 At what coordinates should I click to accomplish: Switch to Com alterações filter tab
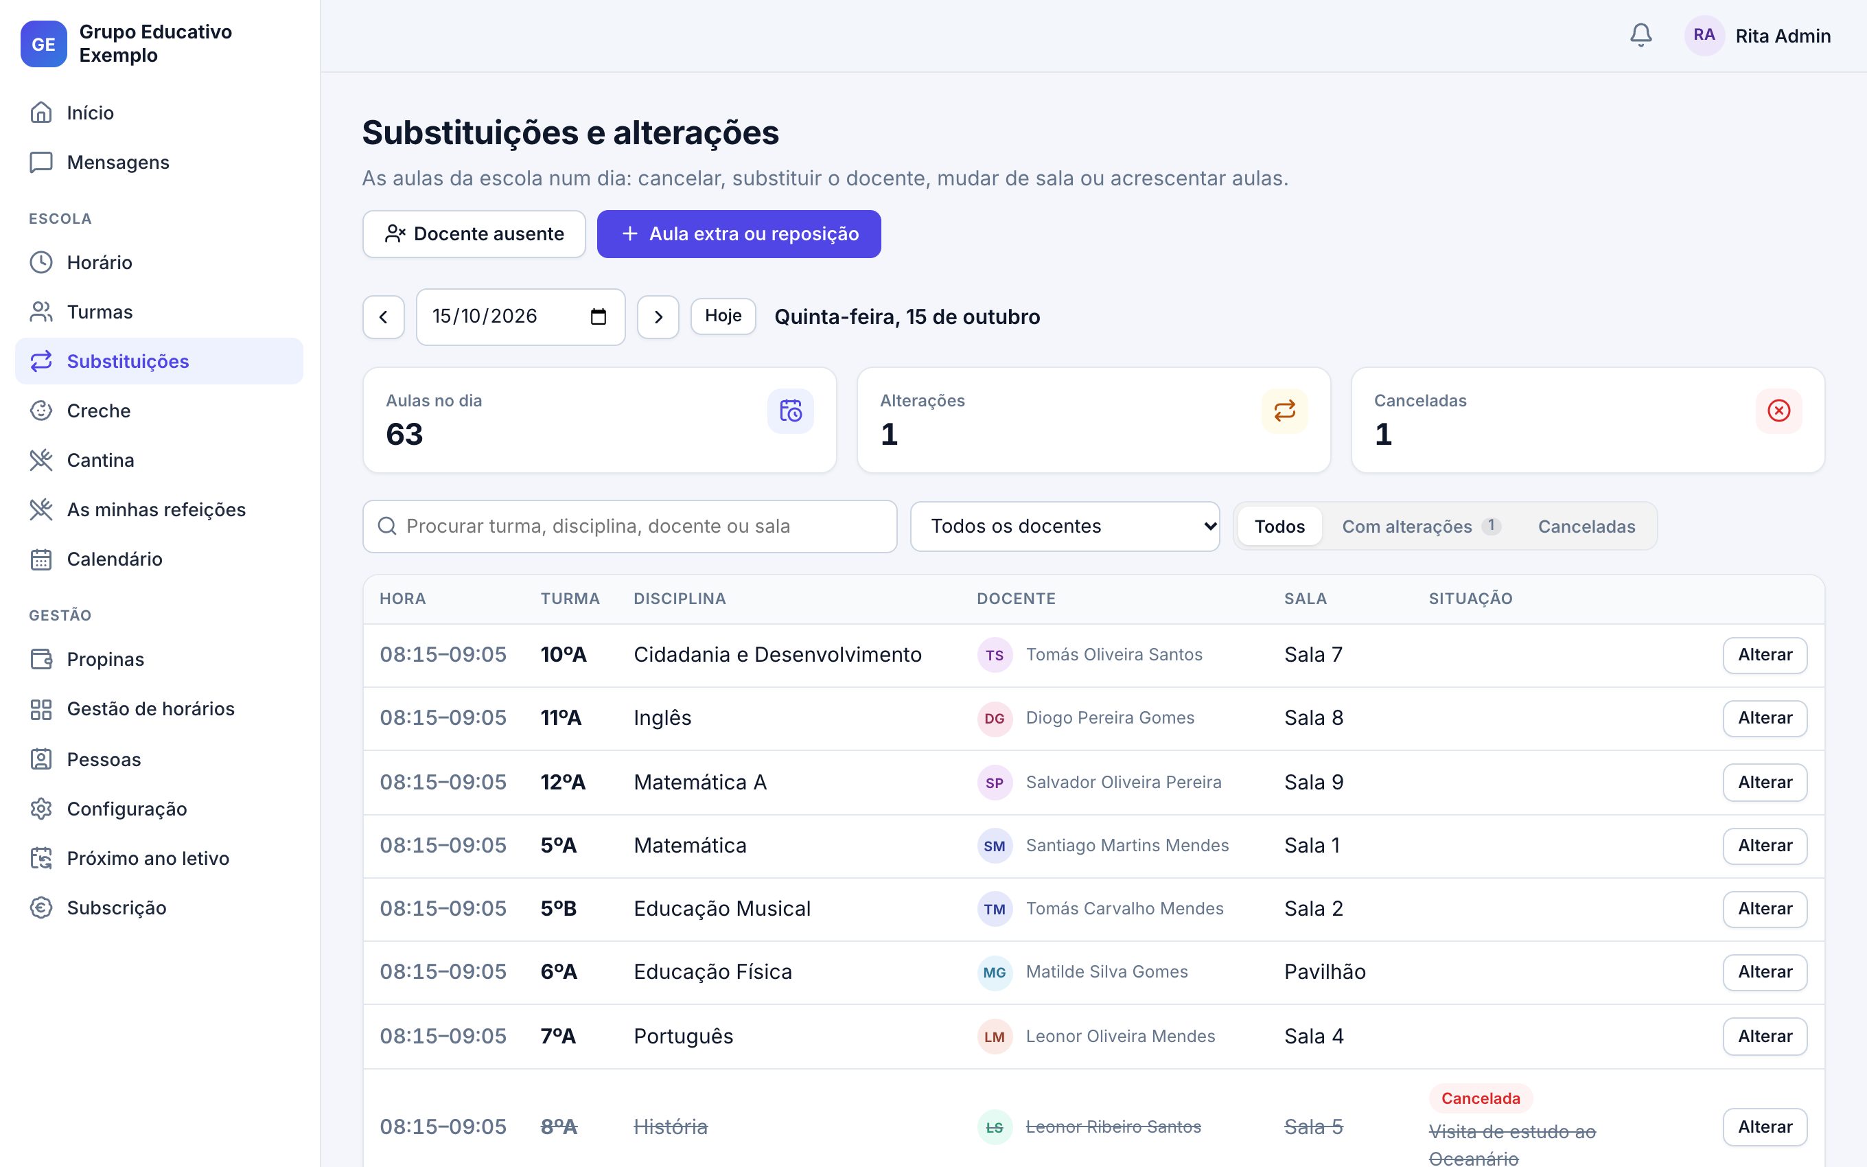1420,527
